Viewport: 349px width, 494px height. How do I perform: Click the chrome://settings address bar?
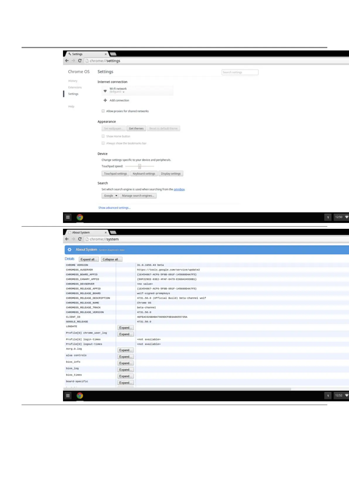click(217, 61)
